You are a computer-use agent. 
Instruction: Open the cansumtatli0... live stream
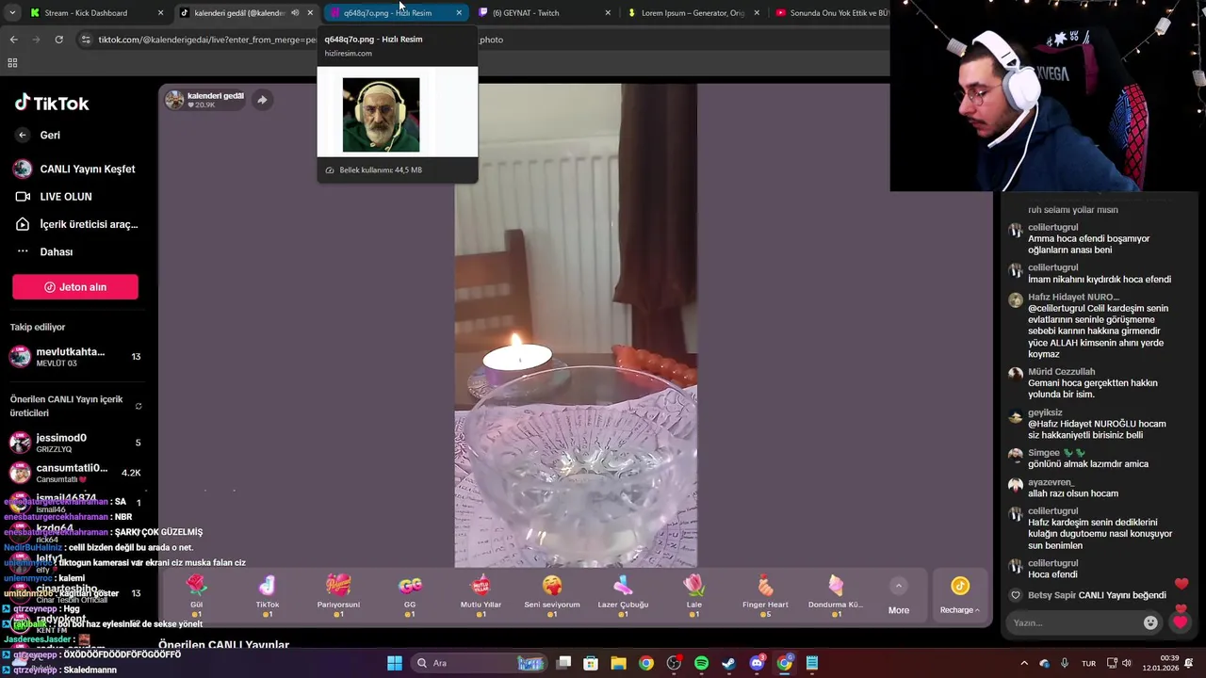tap(74, 473)
